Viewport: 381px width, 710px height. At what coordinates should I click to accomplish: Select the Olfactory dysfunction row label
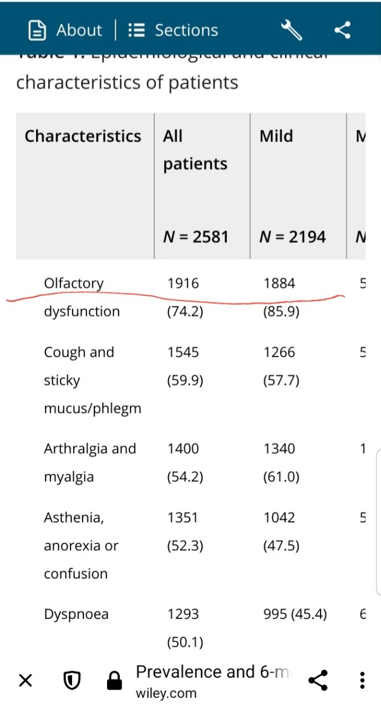82,297
